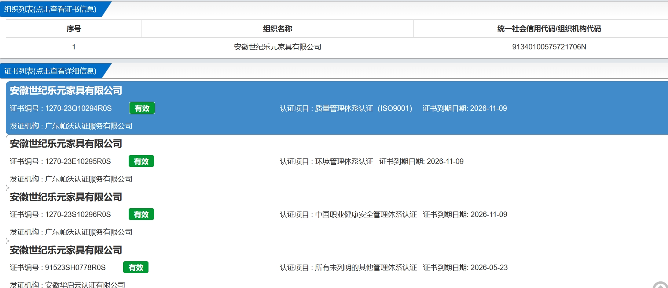Click issuer 安徽华启云认证有限公司
The height and width of the screenshot is (288, 668).
[x=85, y=284]
